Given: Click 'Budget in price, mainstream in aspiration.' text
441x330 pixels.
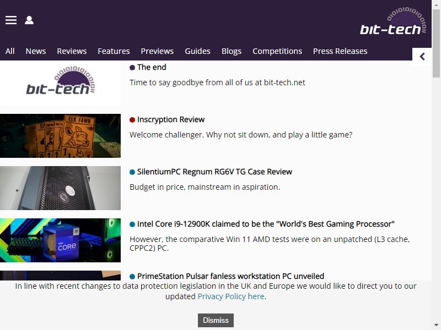Looking at the screenshot, I should point(205,187).
